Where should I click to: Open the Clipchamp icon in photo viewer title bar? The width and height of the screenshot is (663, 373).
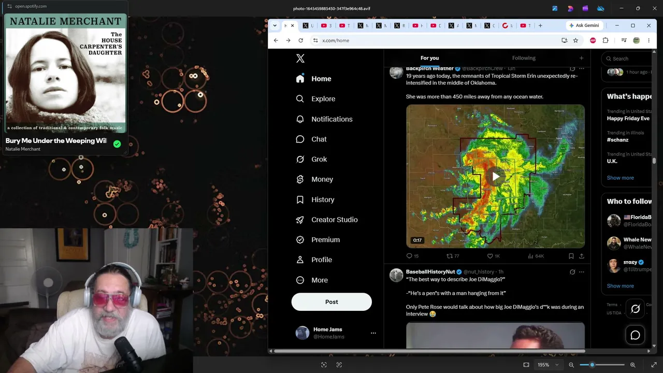[x=585, y=8]
